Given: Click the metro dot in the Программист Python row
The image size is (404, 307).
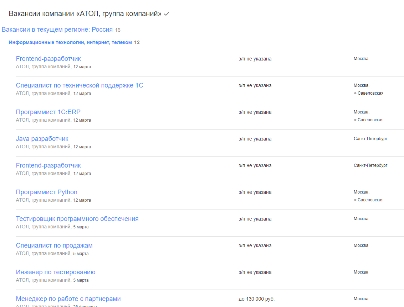Looking at the screenshot, I should (355, 200).
